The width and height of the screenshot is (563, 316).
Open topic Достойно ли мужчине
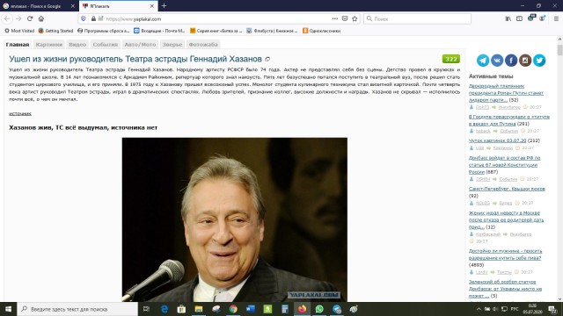505,255
